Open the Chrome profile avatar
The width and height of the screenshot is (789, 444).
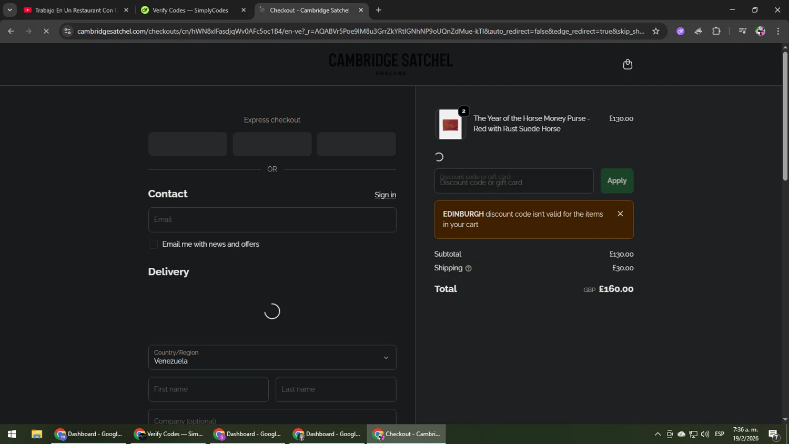click(x=760, y=31)
